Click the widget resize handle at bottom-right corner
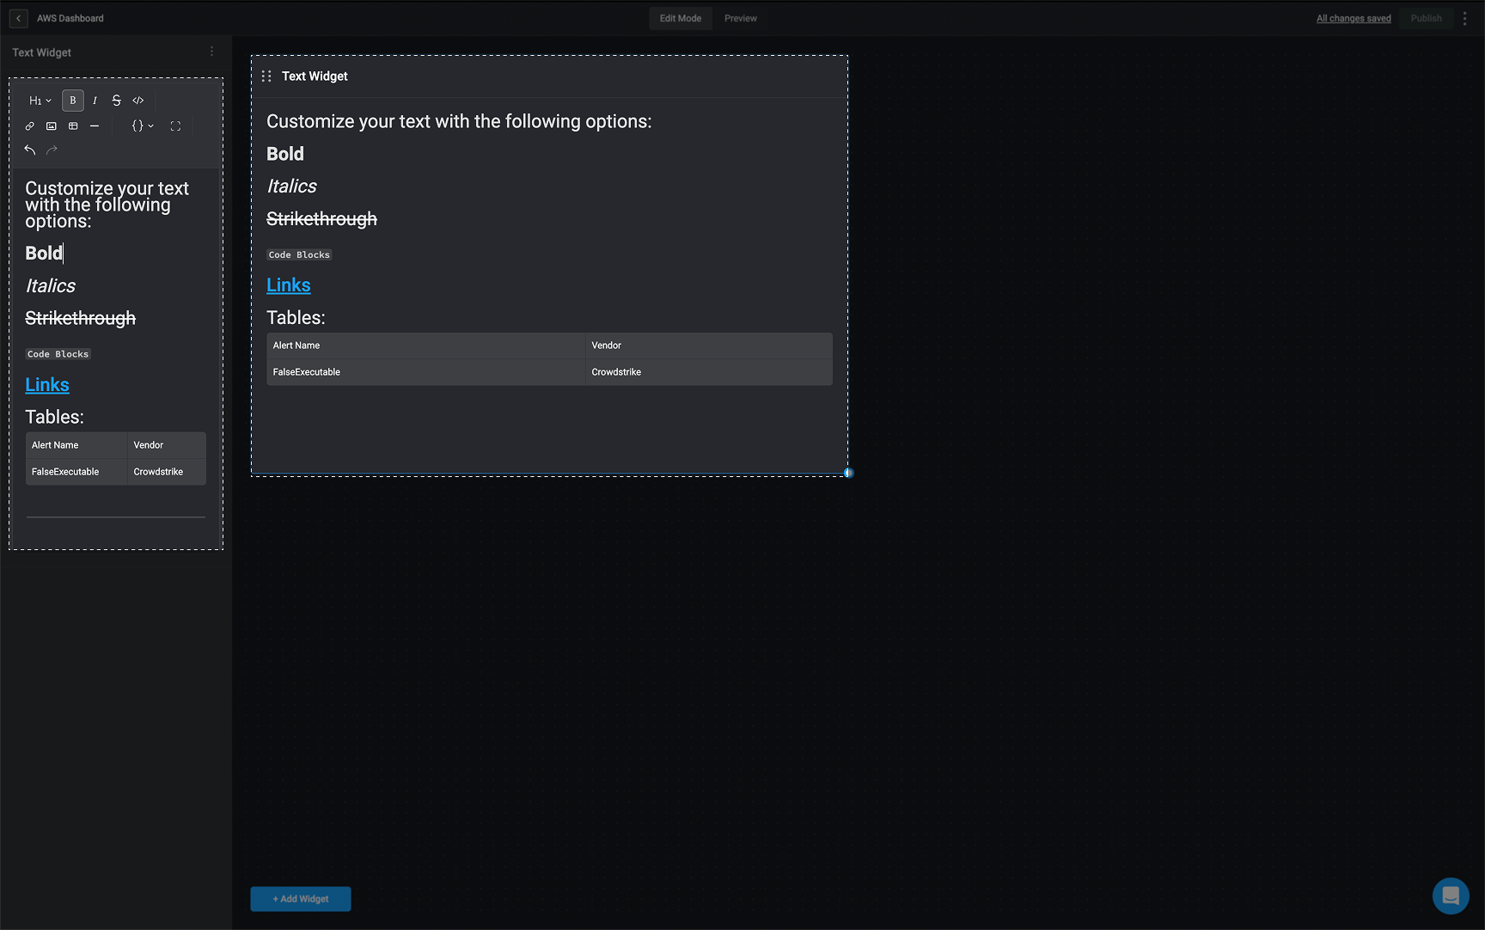 pyautogui.click(x=848, y=473)
